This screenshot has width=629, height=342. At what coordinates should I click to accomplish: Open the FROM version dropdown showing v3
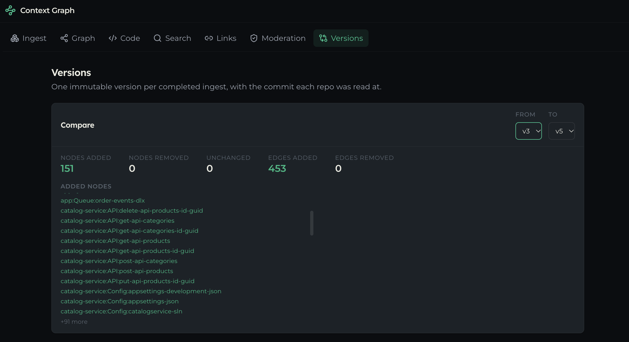[x=529, y=131]
